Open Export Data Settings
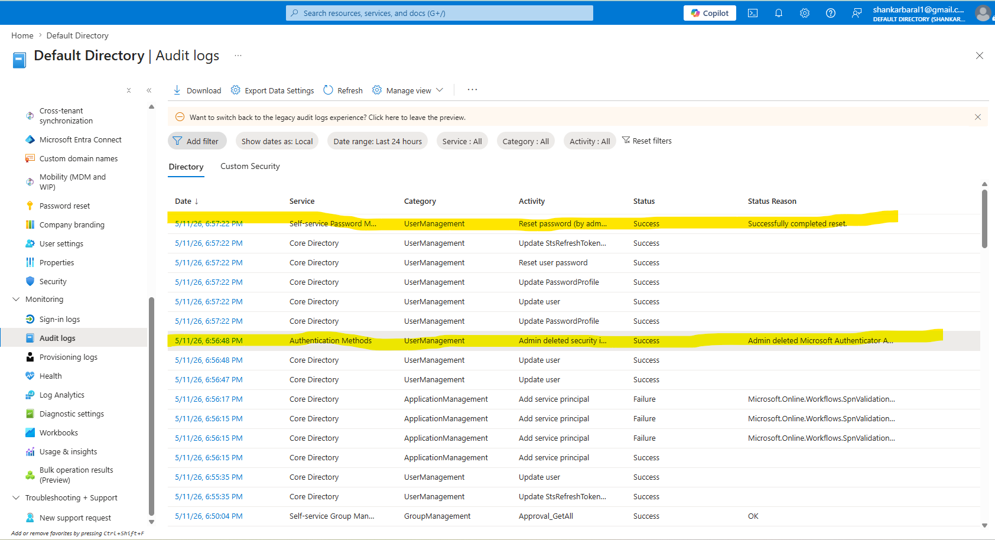Viewport: 995px width, 540px height. point(272,90)
